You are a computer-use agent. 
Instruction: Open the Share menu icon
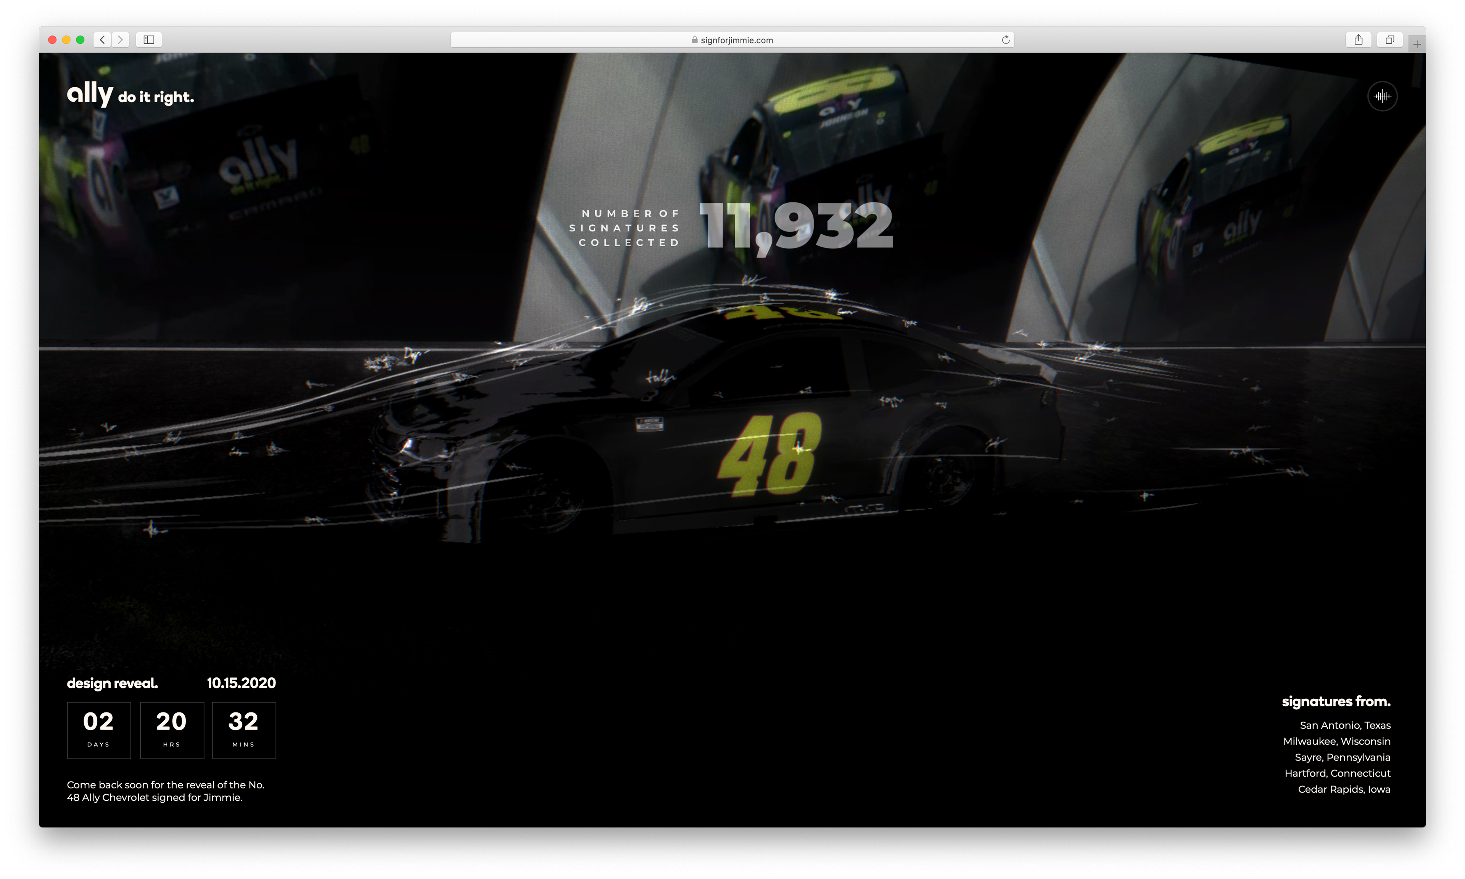tap(1358, 40)
